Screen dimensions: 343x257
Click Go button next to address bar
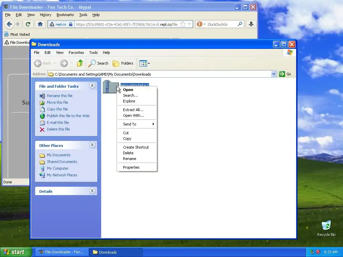coord(285,74)
